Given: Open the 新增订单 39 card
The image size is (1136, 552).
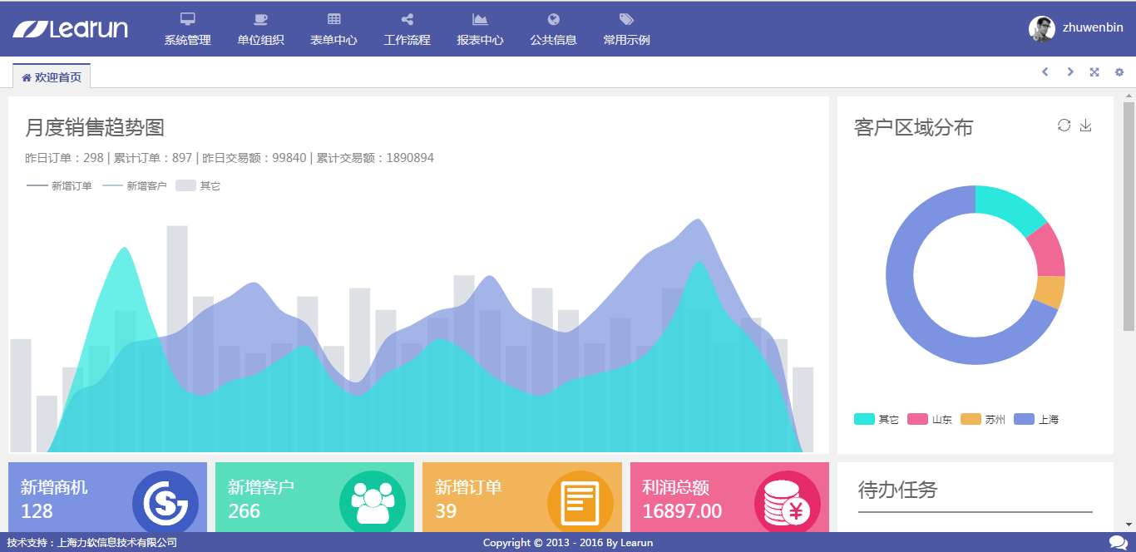Looking at the screenshot, I should pyautogui.click(x=522, y=497).
